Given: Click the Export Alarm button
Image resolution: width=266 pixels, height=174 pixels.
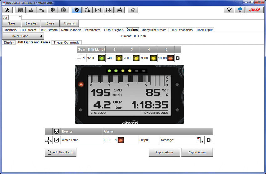Looking at the screenshot, I should pos(197,152).
